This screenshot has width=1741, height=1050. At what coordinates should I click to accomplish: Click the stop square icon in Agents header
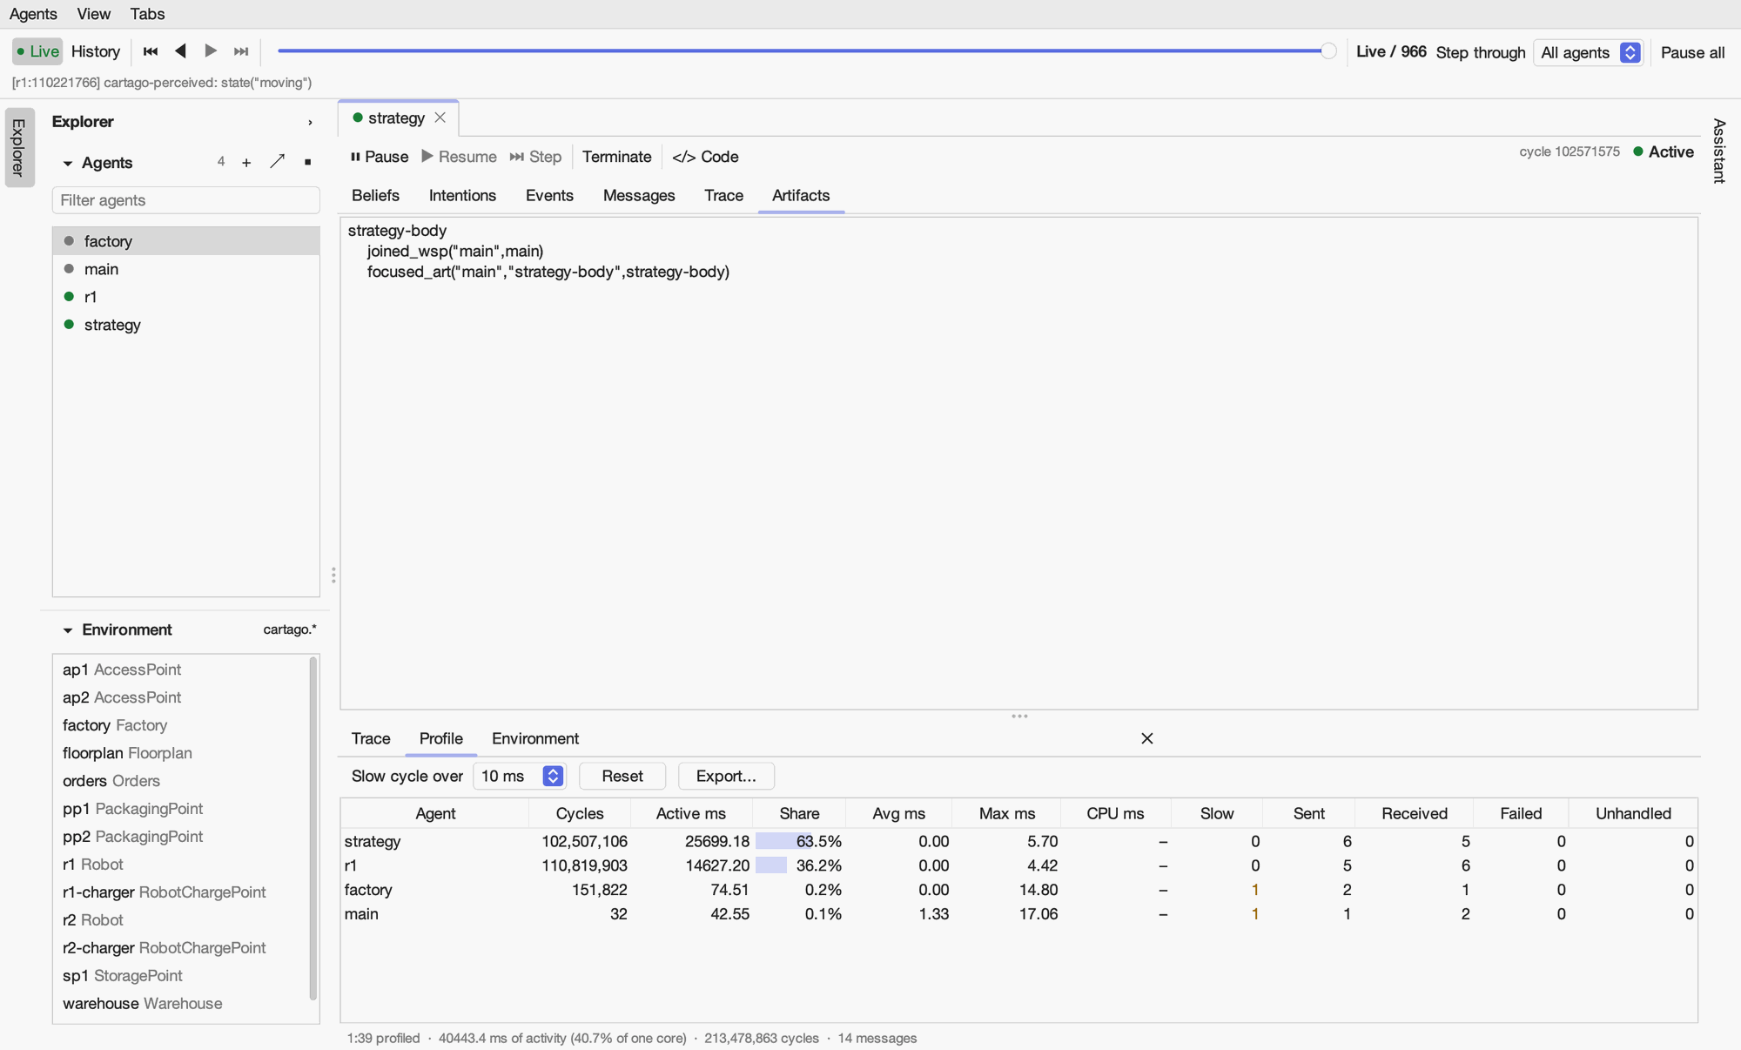point(307,162)
